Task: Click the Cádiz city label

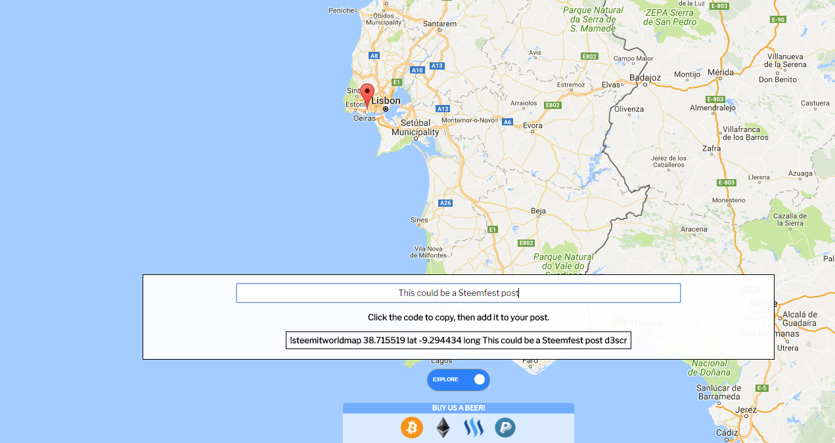Action: click(727, 432)
